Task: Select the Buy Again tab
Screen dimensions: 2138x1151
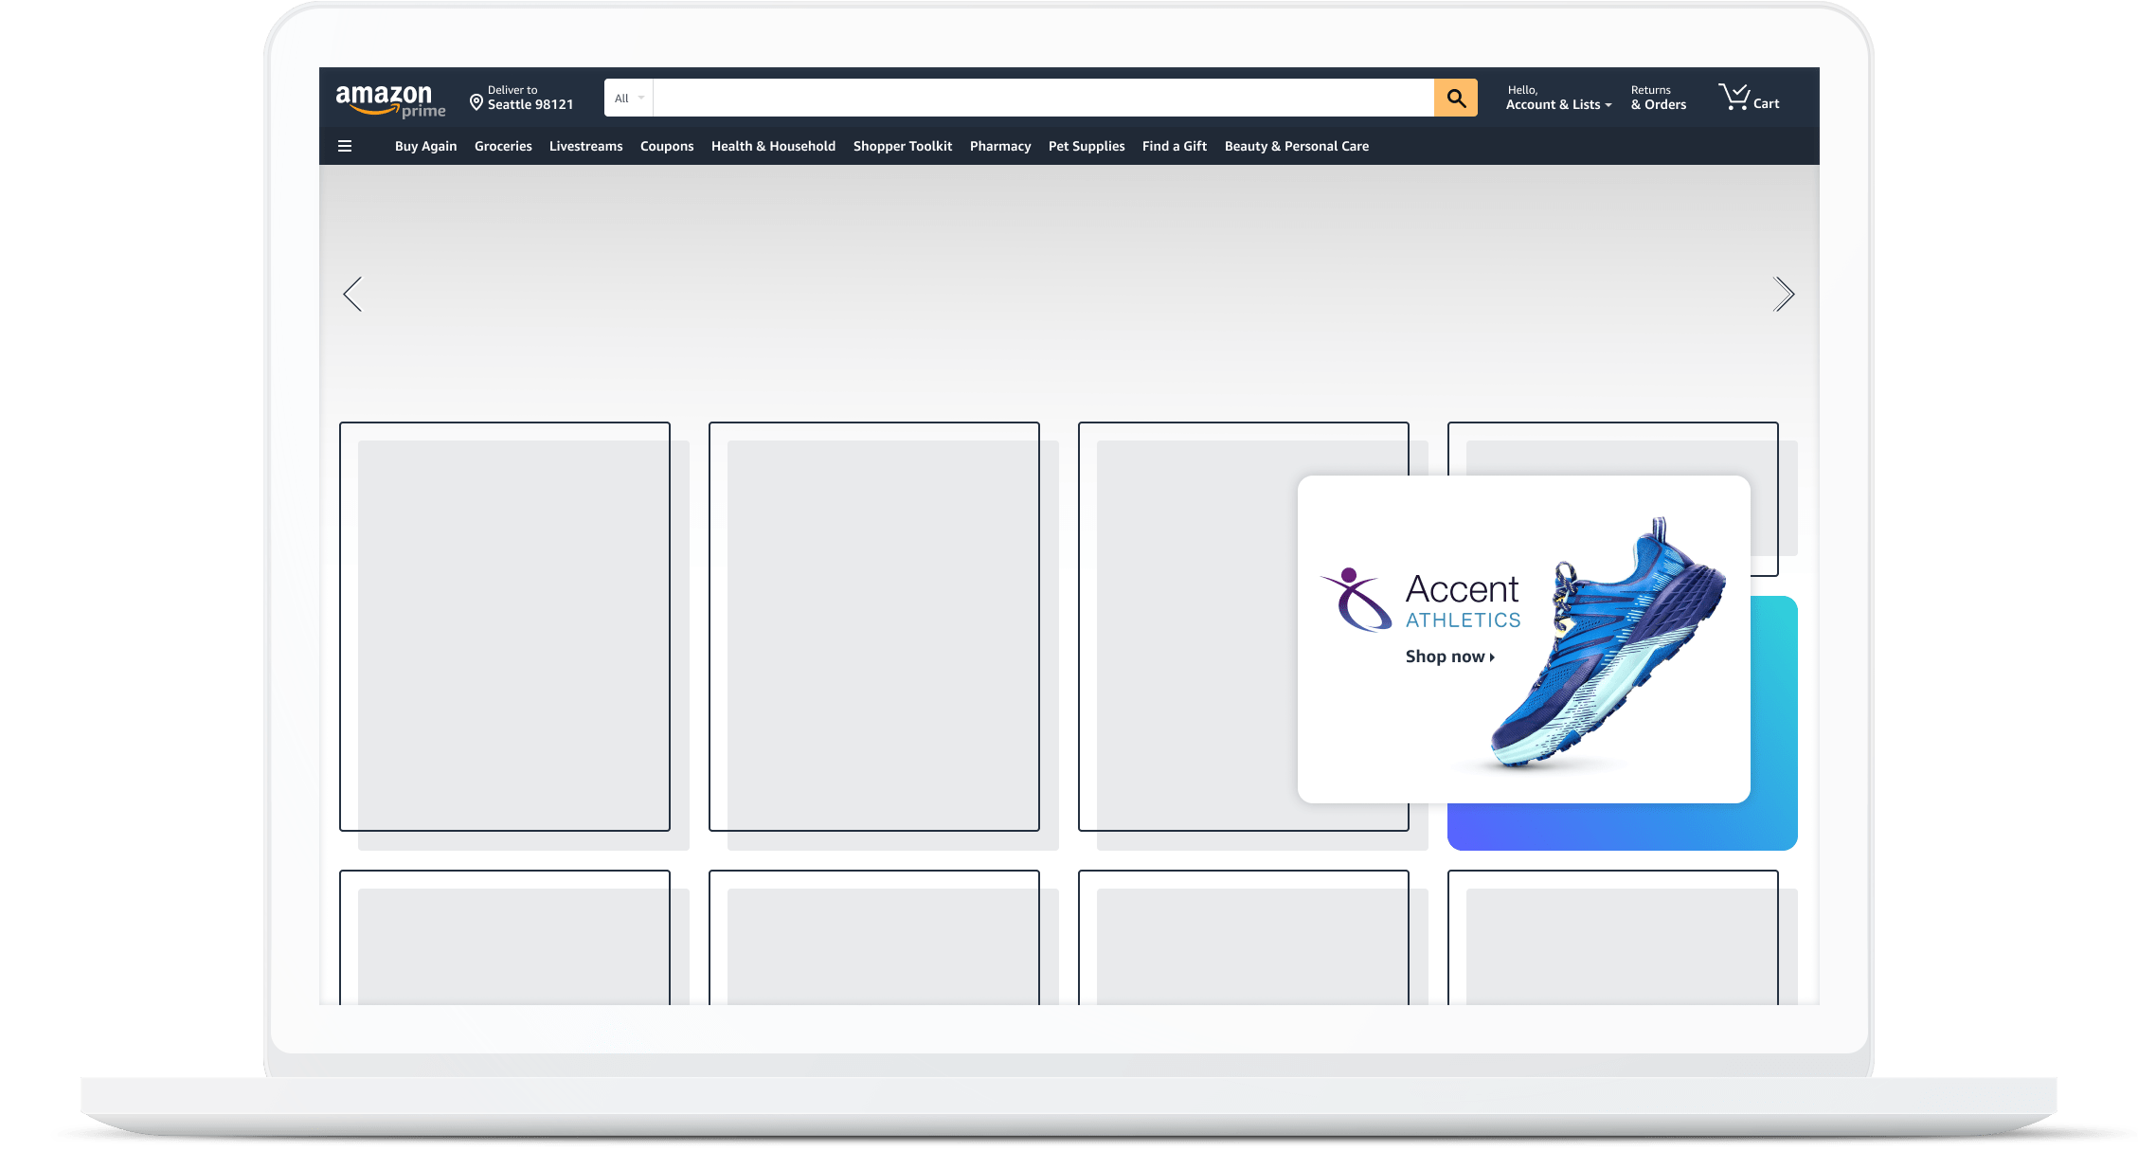Action: point(425,146)
